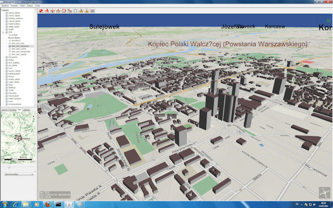Collapse the OSM layer tree node
The height and width of the screenshot is (208, 333).
(3, 32)
